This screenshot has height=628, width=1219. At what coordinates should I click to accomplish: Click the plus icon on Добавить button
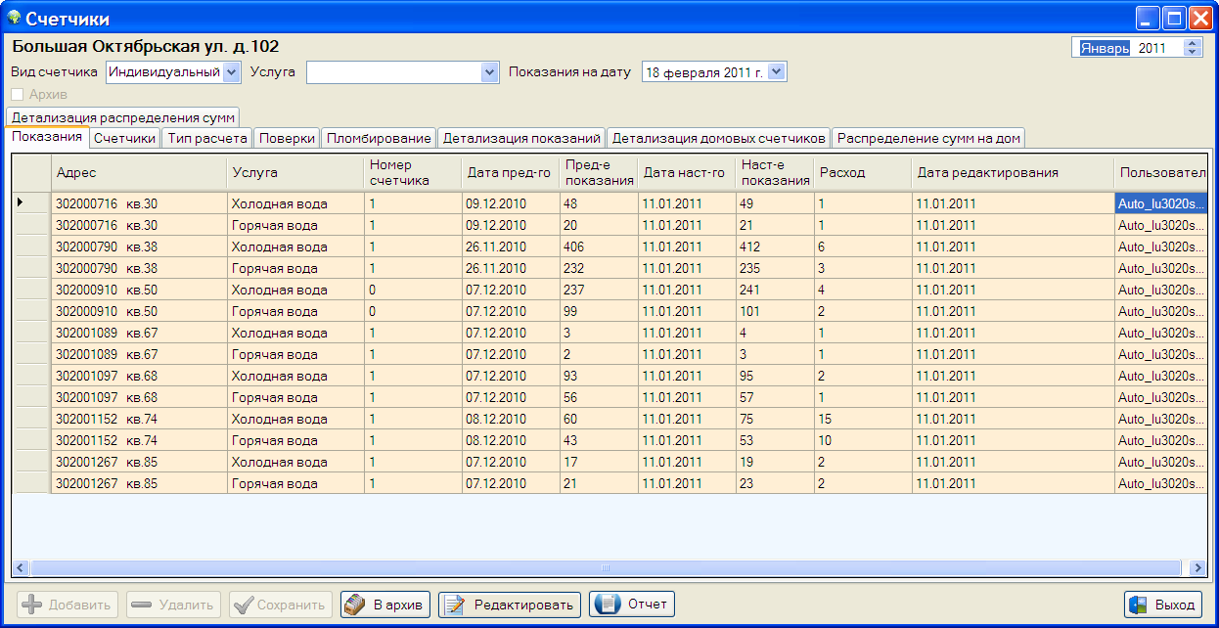click(x=31, y=605)
